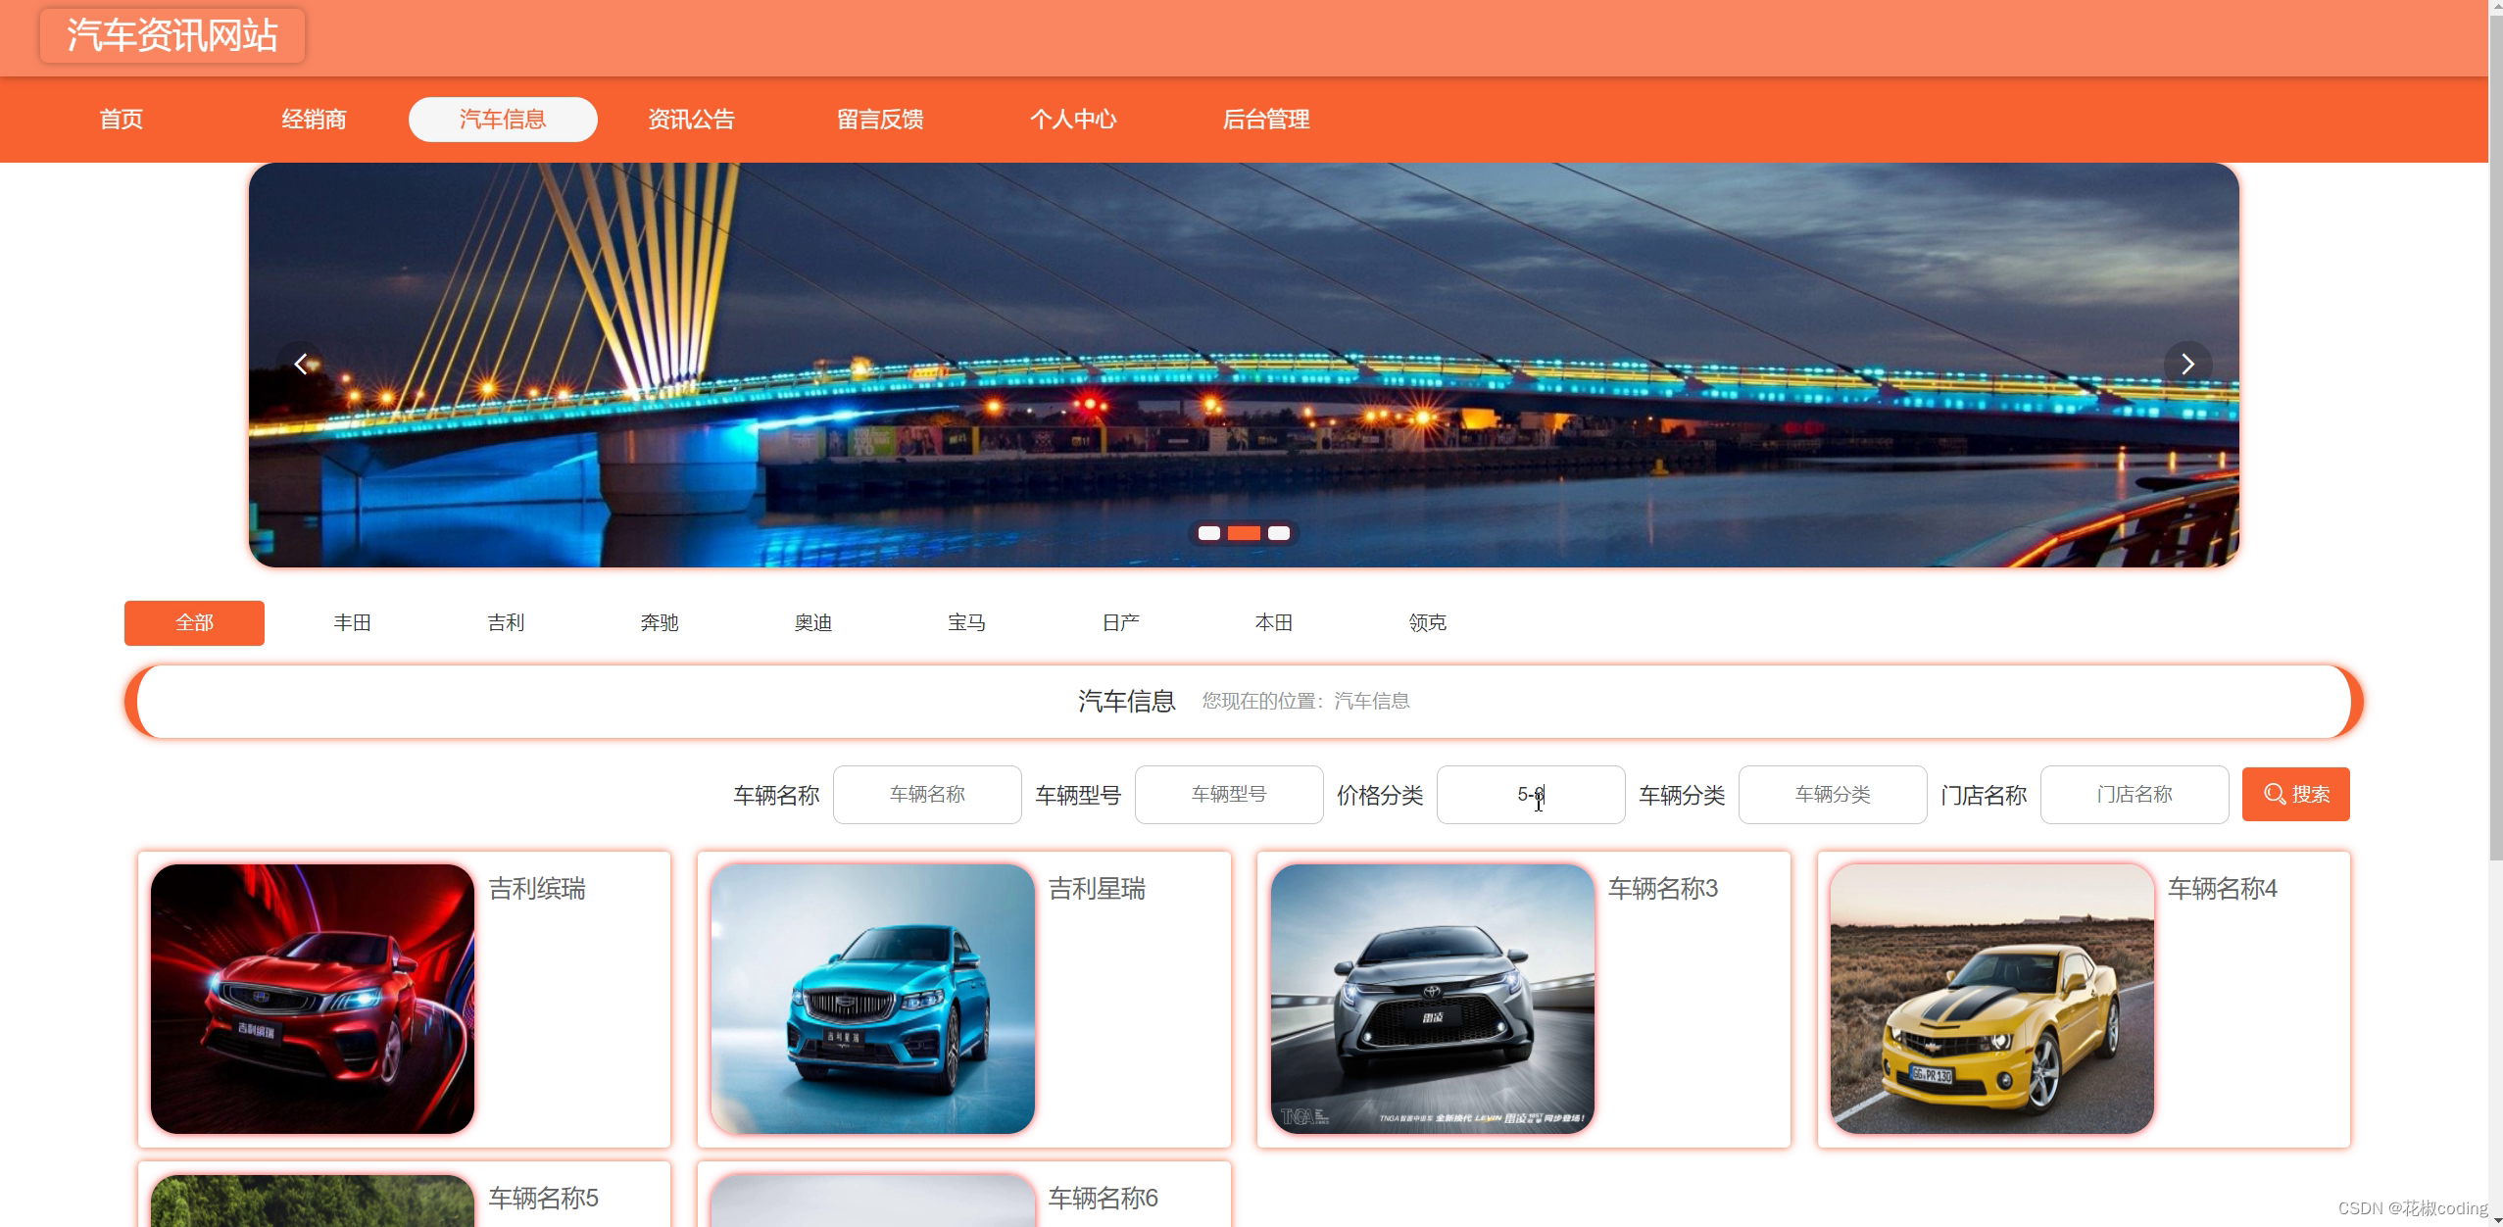This screenshot has width=2503, height=1227.
Task: Filter cars by 丰田 brand tab
Action: point(352,622)
